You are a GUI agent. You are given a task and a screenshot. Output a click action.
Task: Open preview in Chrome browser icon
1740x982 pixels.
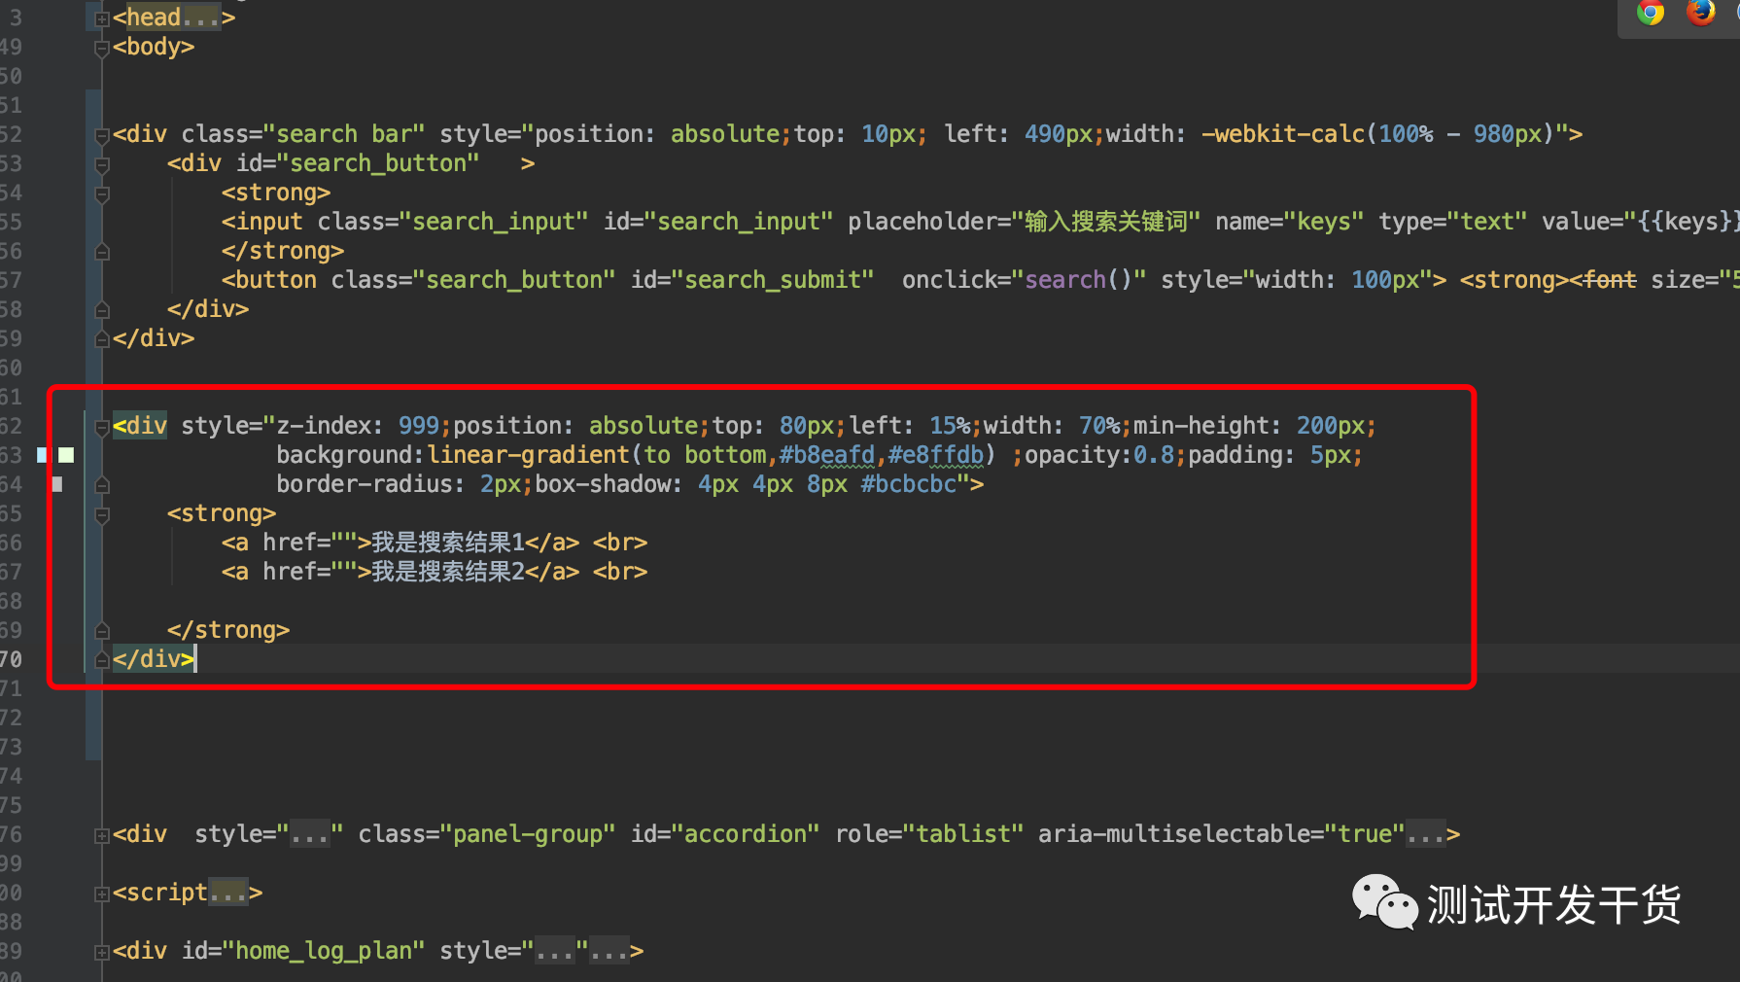point(1650,12)
